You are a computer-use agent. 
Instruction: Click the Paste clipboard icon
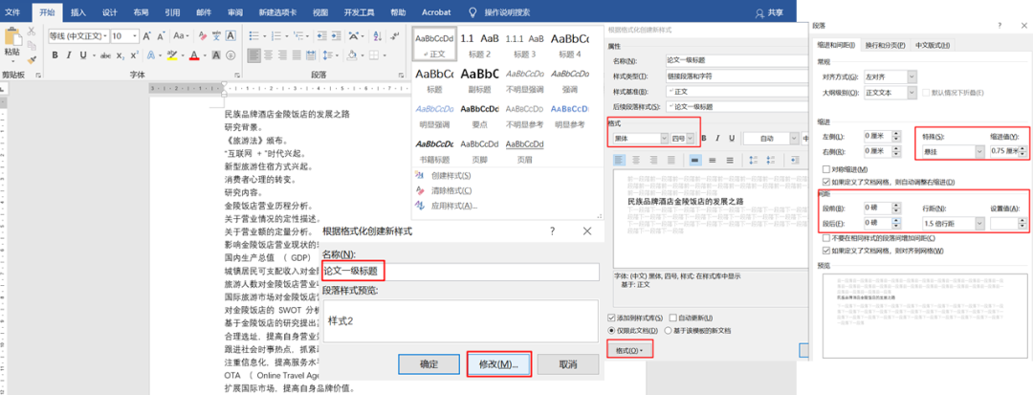[x=11, y=36]
